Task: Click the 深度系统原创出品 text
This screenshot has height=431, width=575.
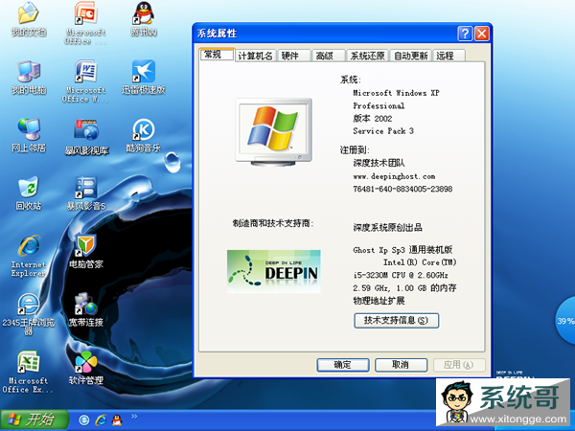Action: coord(387,228)
